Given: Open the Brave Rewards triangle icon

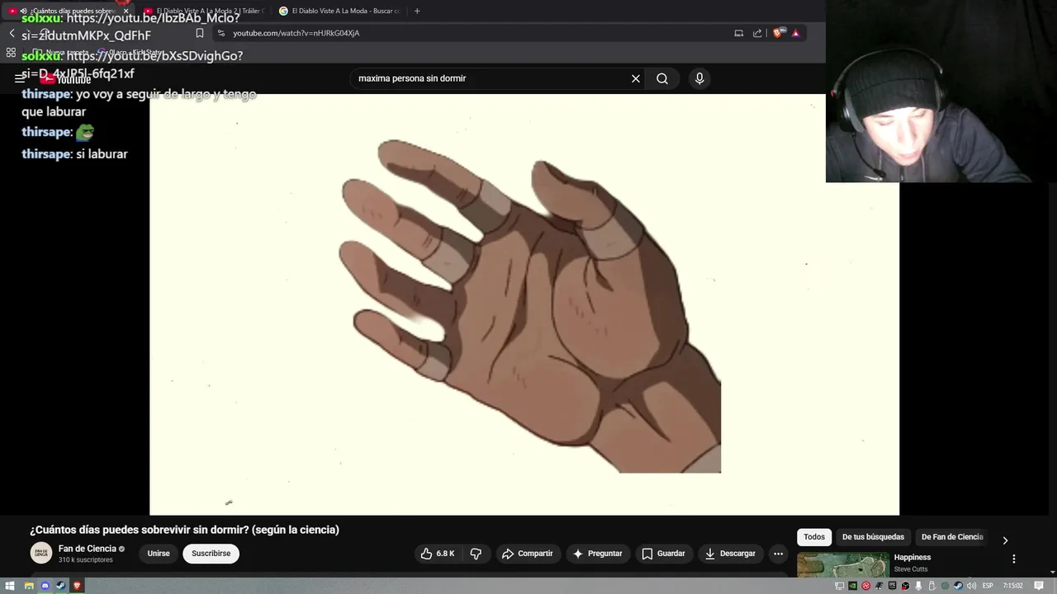Looking at the screenshot, I should coord(796,33).
